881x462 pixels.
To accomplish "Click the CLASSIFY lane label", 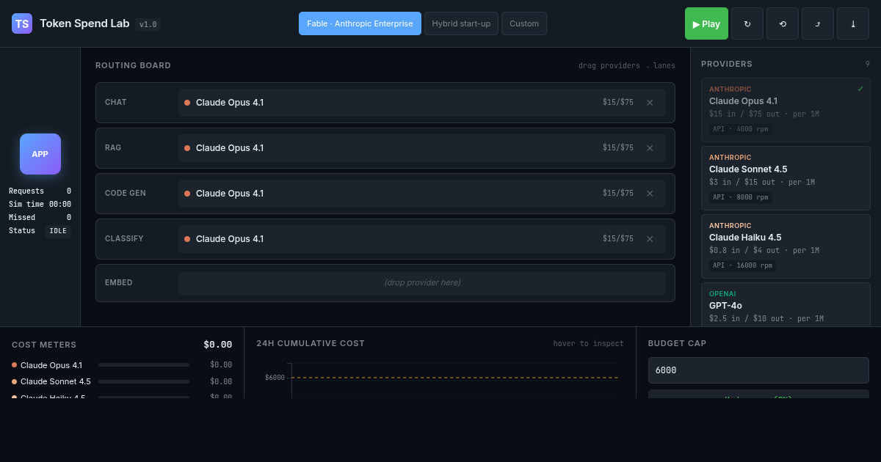I will coord(124,239).
